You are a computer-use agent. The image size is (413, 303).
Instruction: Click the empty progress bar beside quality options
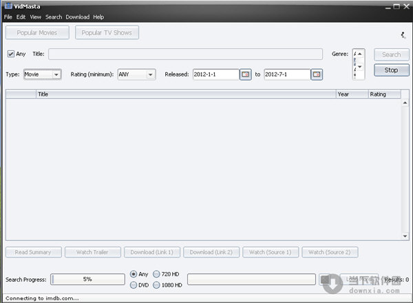[x=251, y=280]
